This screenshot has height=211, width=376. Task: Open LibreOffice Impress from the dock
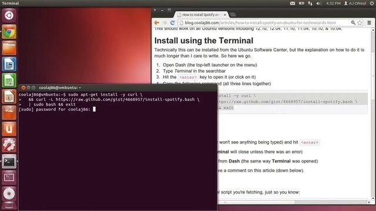(9, 97)
